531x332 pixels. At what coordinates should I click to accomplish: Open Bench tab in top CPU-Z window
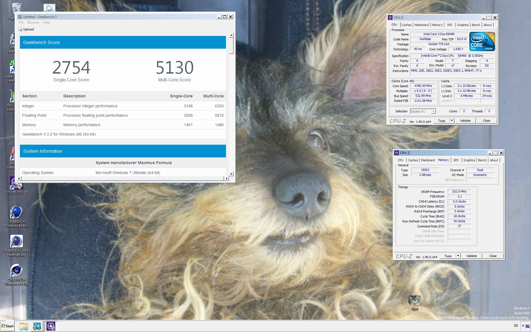476,25
